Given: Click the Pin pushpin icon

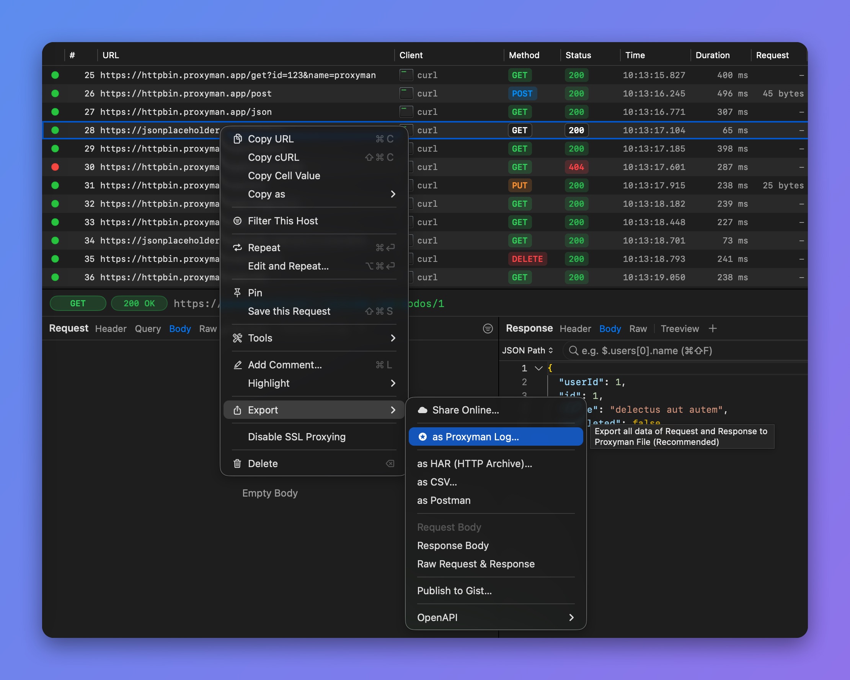Looking at the screenshot, I should click(x=237, y=293).
